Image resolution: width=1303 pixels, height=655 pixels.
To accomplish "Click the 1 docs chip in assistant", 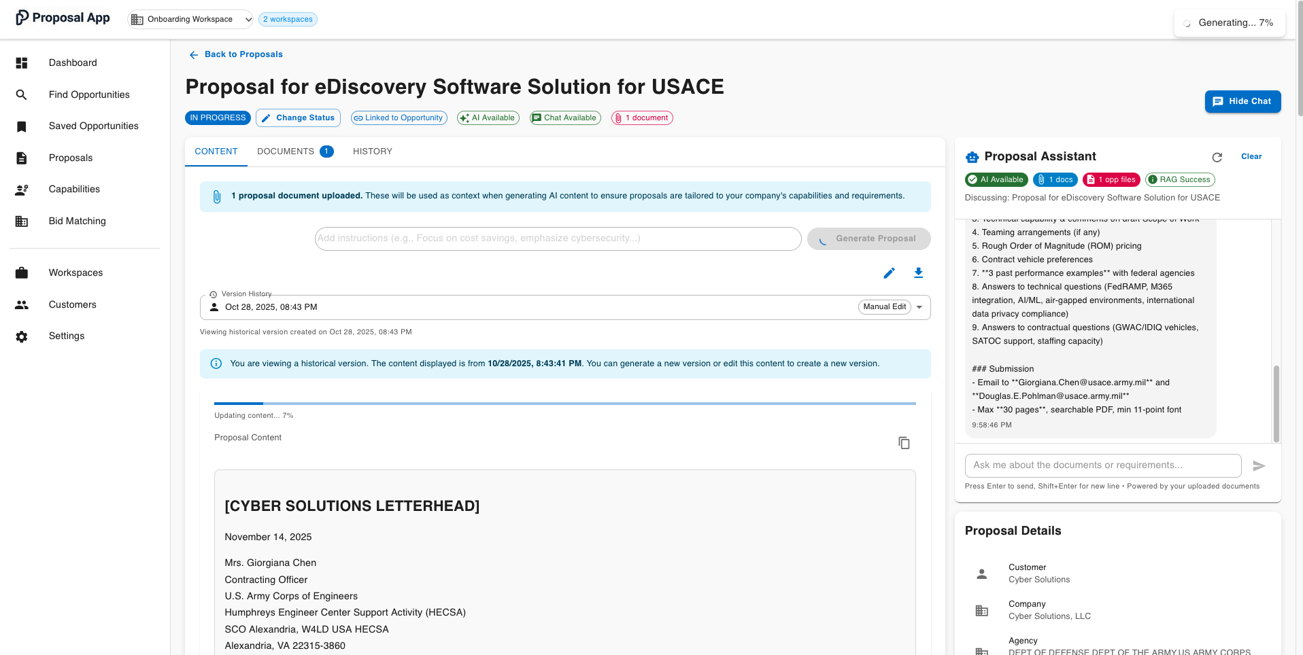I will [x=1055, y=180].
